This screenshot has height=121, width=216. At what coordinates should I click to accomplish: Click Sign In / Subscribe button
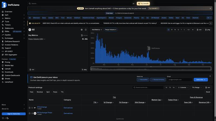[14, 114]
